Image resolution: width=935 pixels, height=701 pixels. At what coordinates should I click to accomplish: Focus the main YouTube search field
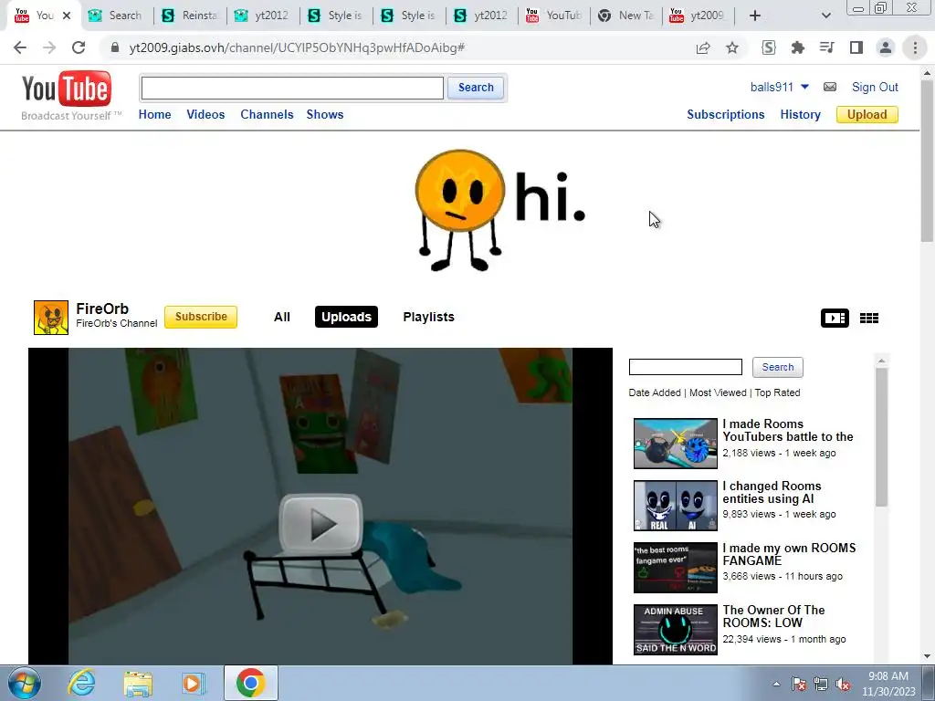tap(292, 89)
